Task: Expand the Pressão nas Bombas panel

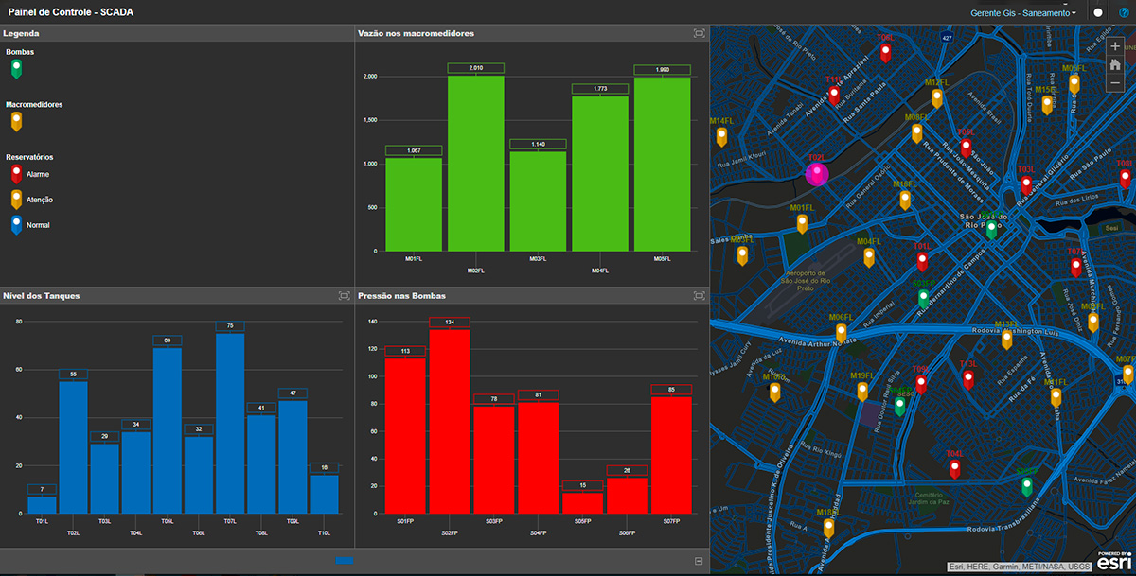Action: coord(699,296)
